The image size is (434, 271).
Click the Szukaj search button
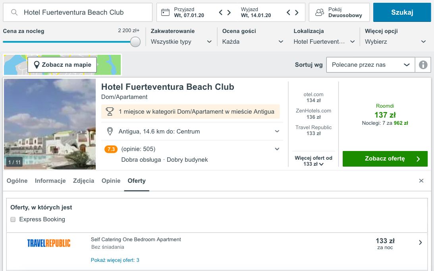click(402, 12)
